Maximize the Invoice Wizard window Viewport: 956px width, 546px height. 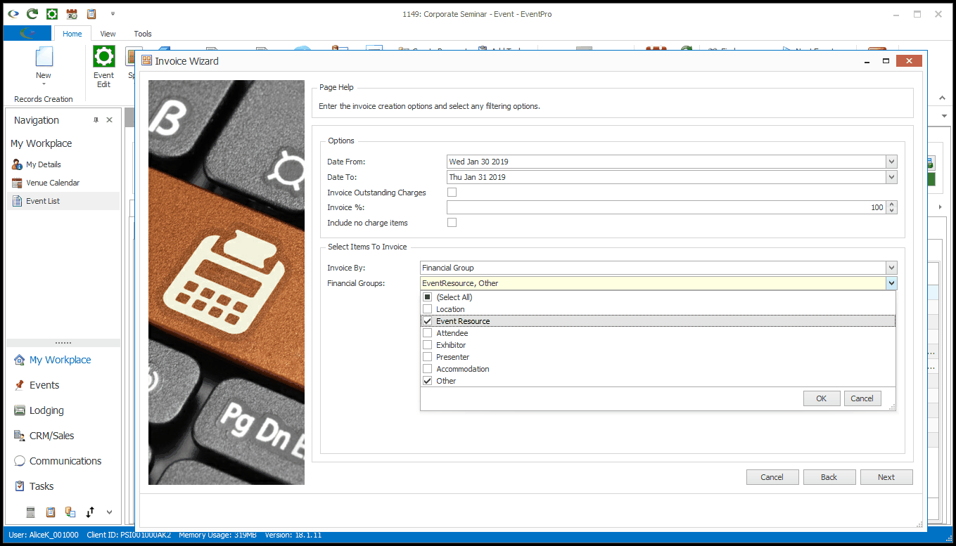(x=886, y=61)
